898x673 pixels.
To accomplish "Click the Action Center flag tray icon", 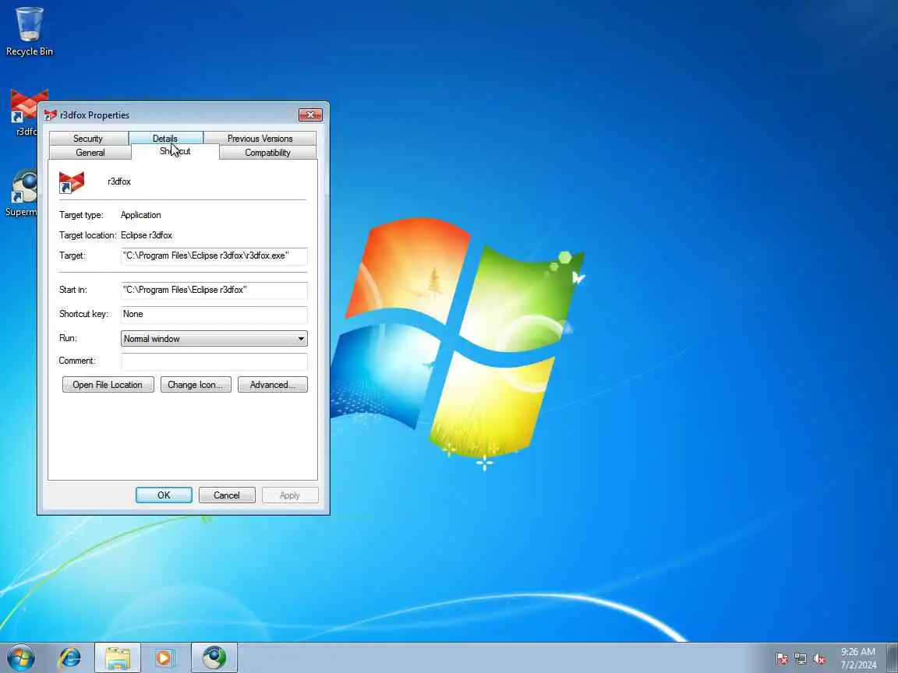I will (x=781, y=659).
